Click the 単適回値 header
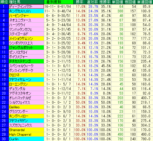 pyautogui.click(x=145, y=2)
